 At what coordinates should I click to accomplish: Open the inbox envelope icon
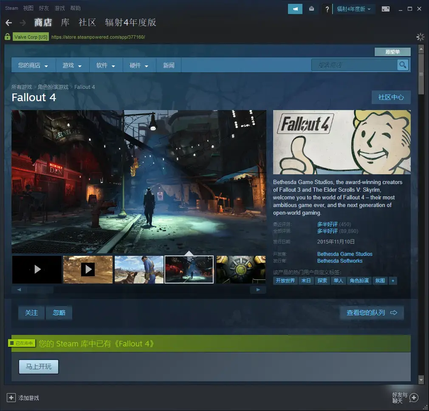pos(311,9)
